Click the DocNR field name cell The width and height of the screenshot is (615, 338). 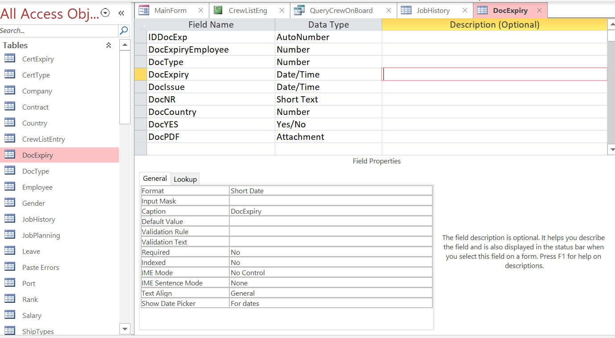point(211,99)
